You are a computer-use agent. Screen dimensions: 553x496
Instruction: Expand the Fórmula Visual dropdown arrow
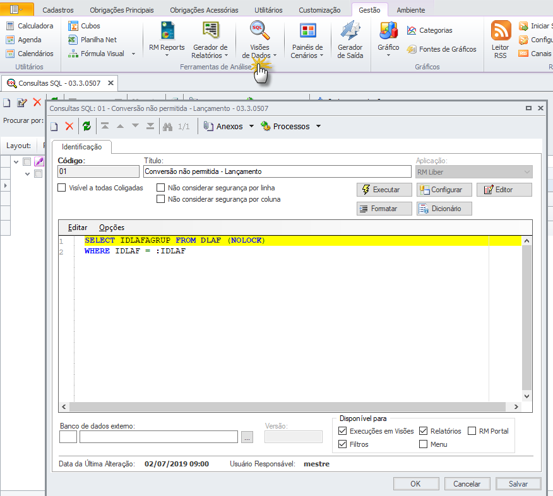click(x=133, y=54)
